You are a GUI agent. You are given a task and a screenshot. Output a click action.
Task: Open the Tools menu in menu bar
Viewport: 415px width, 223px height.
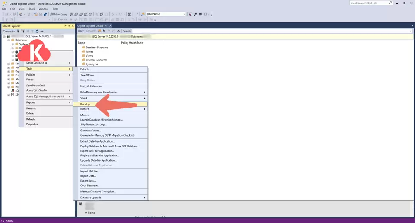click(x=32, y=9)
